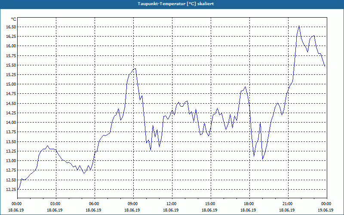Click the title Taupunkt-Temperatur [°C] skaliert
The width and height of the screenshot is (344, 215).
pos(176,4)
